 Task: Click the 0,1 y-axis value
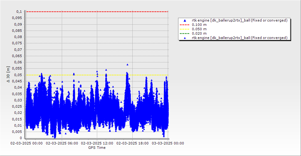(x=19, y=12)
